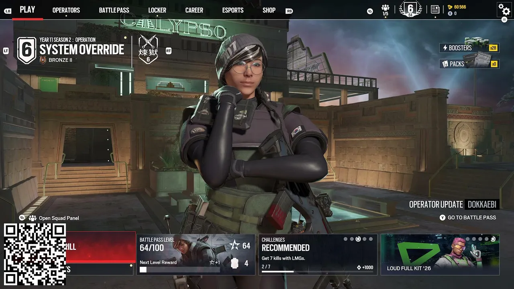Click the 60 566 Renown balance
Screen dimensions: 514x289
pyautogui.click(x=460, y=7)
